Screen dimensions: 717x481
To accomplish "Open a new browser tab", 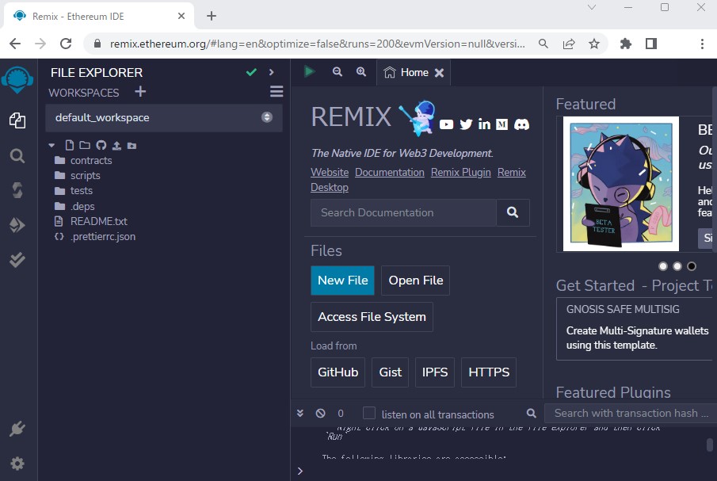I will pos(212,16).
